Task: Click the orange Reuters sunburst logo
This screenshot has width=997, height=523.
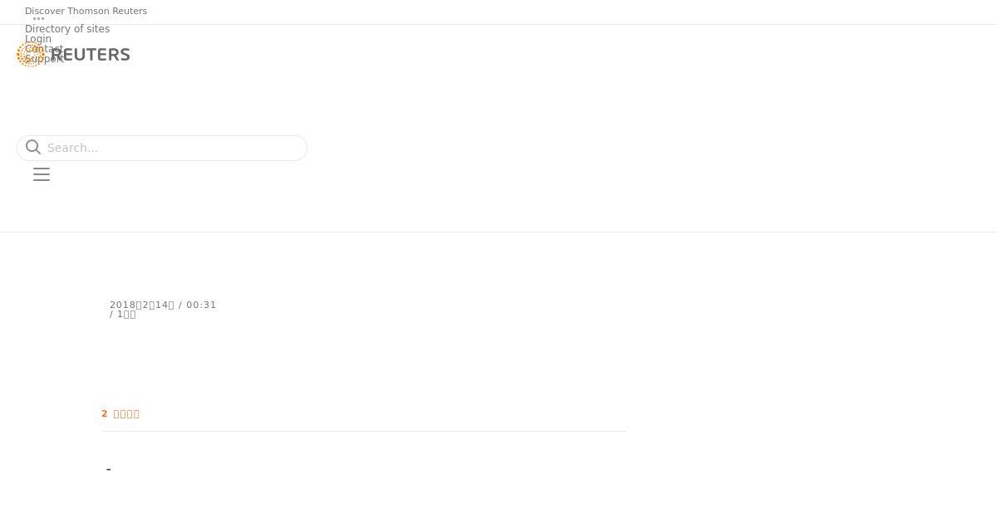Action: (x=31, y=55)
